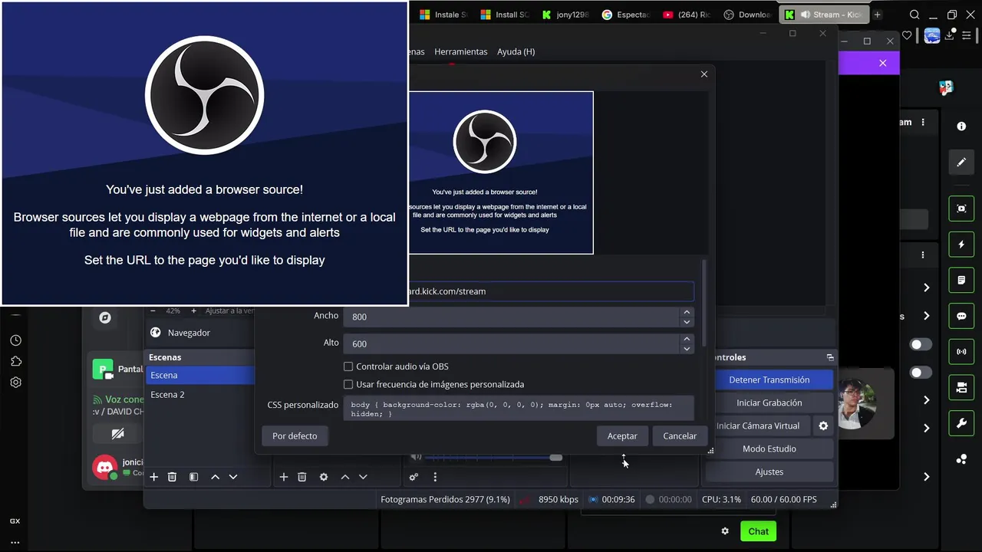Switch to the Download OBS browser tab
The width and height of the screenshot is (982, 552).
(746, 15)
